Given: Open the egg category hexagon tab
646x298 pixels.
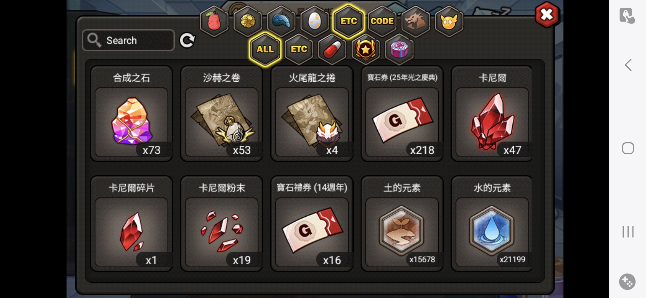Looking at the screenshot, I should [315, 21].
